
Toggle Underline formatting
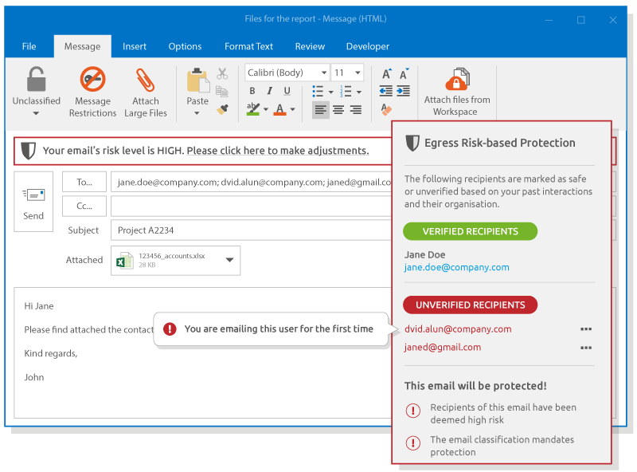[287, 91]
